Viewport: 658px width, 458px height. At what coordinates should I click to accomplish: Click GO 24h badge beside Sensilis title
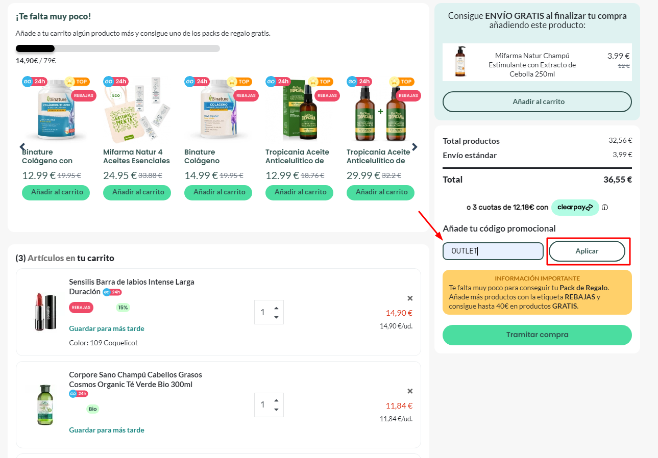112,292
